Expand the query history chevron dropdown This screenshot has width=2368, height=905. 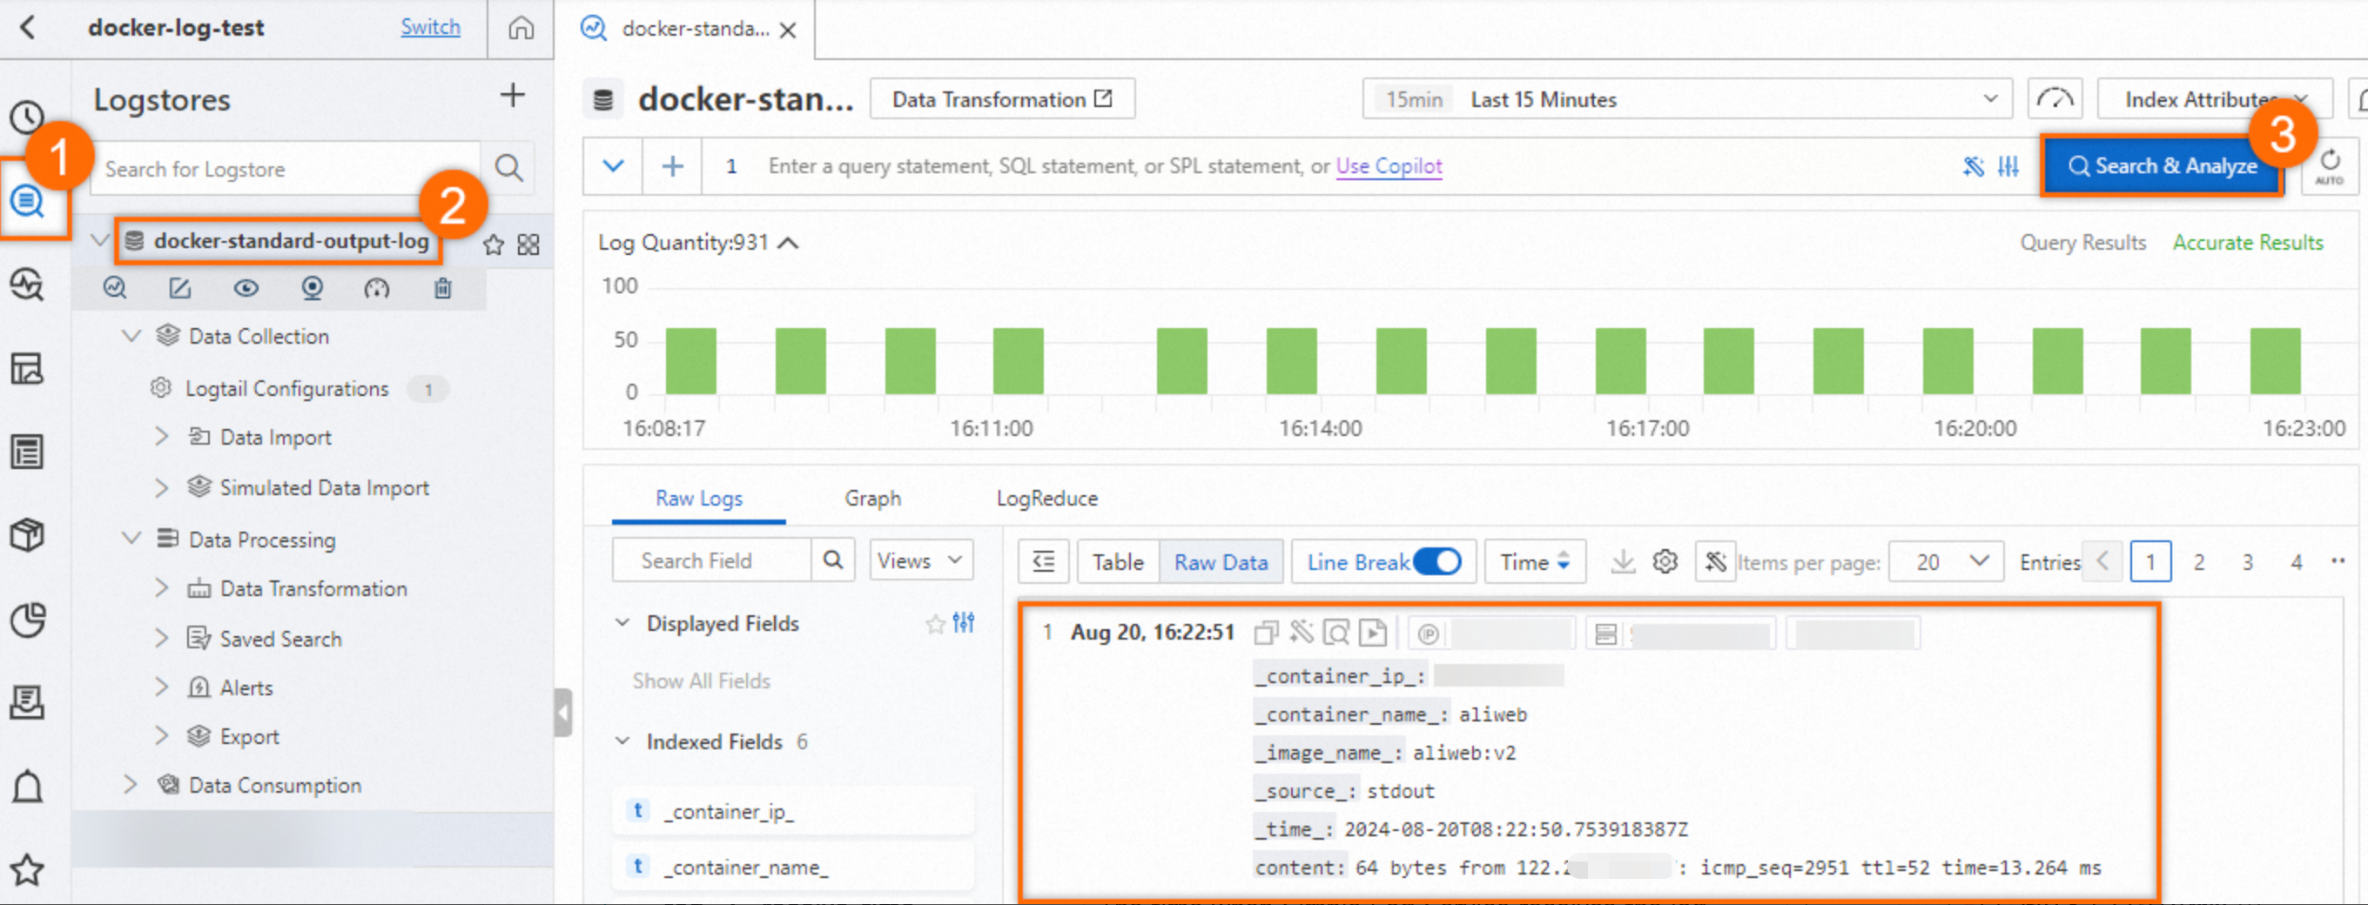click(613, 166)
